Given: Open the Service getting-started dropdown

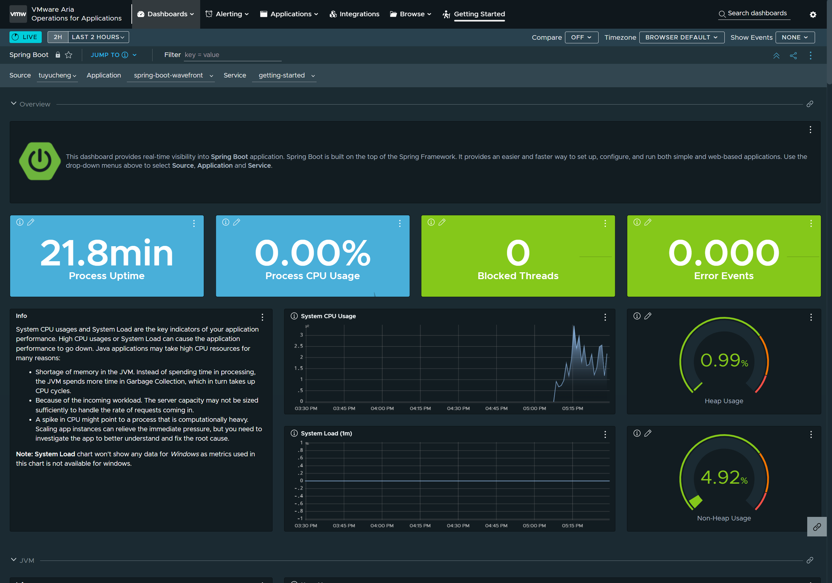Looking at the screenshot, I should [x=284, y=75].
